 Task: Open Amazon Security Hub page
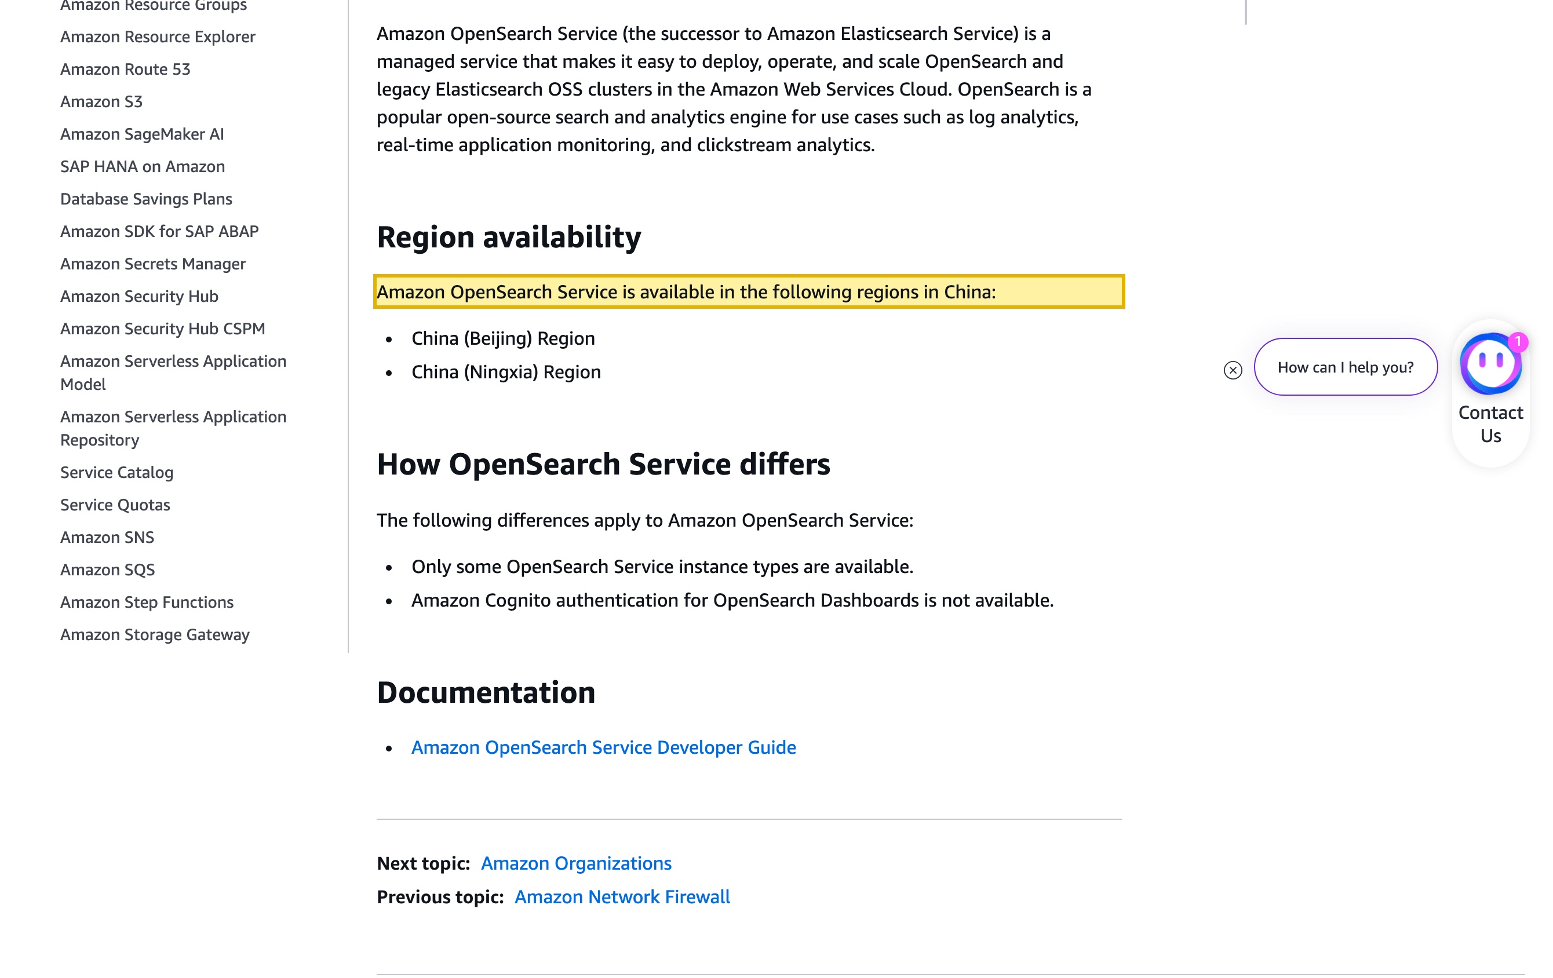point(139,296)
